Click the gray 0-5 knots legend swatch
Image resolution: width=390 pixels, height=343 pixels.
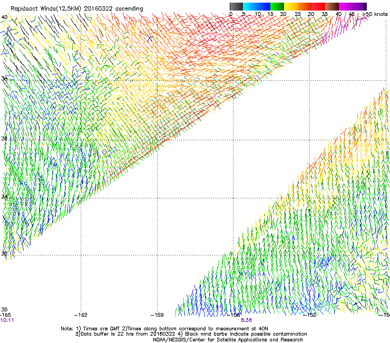236,6
